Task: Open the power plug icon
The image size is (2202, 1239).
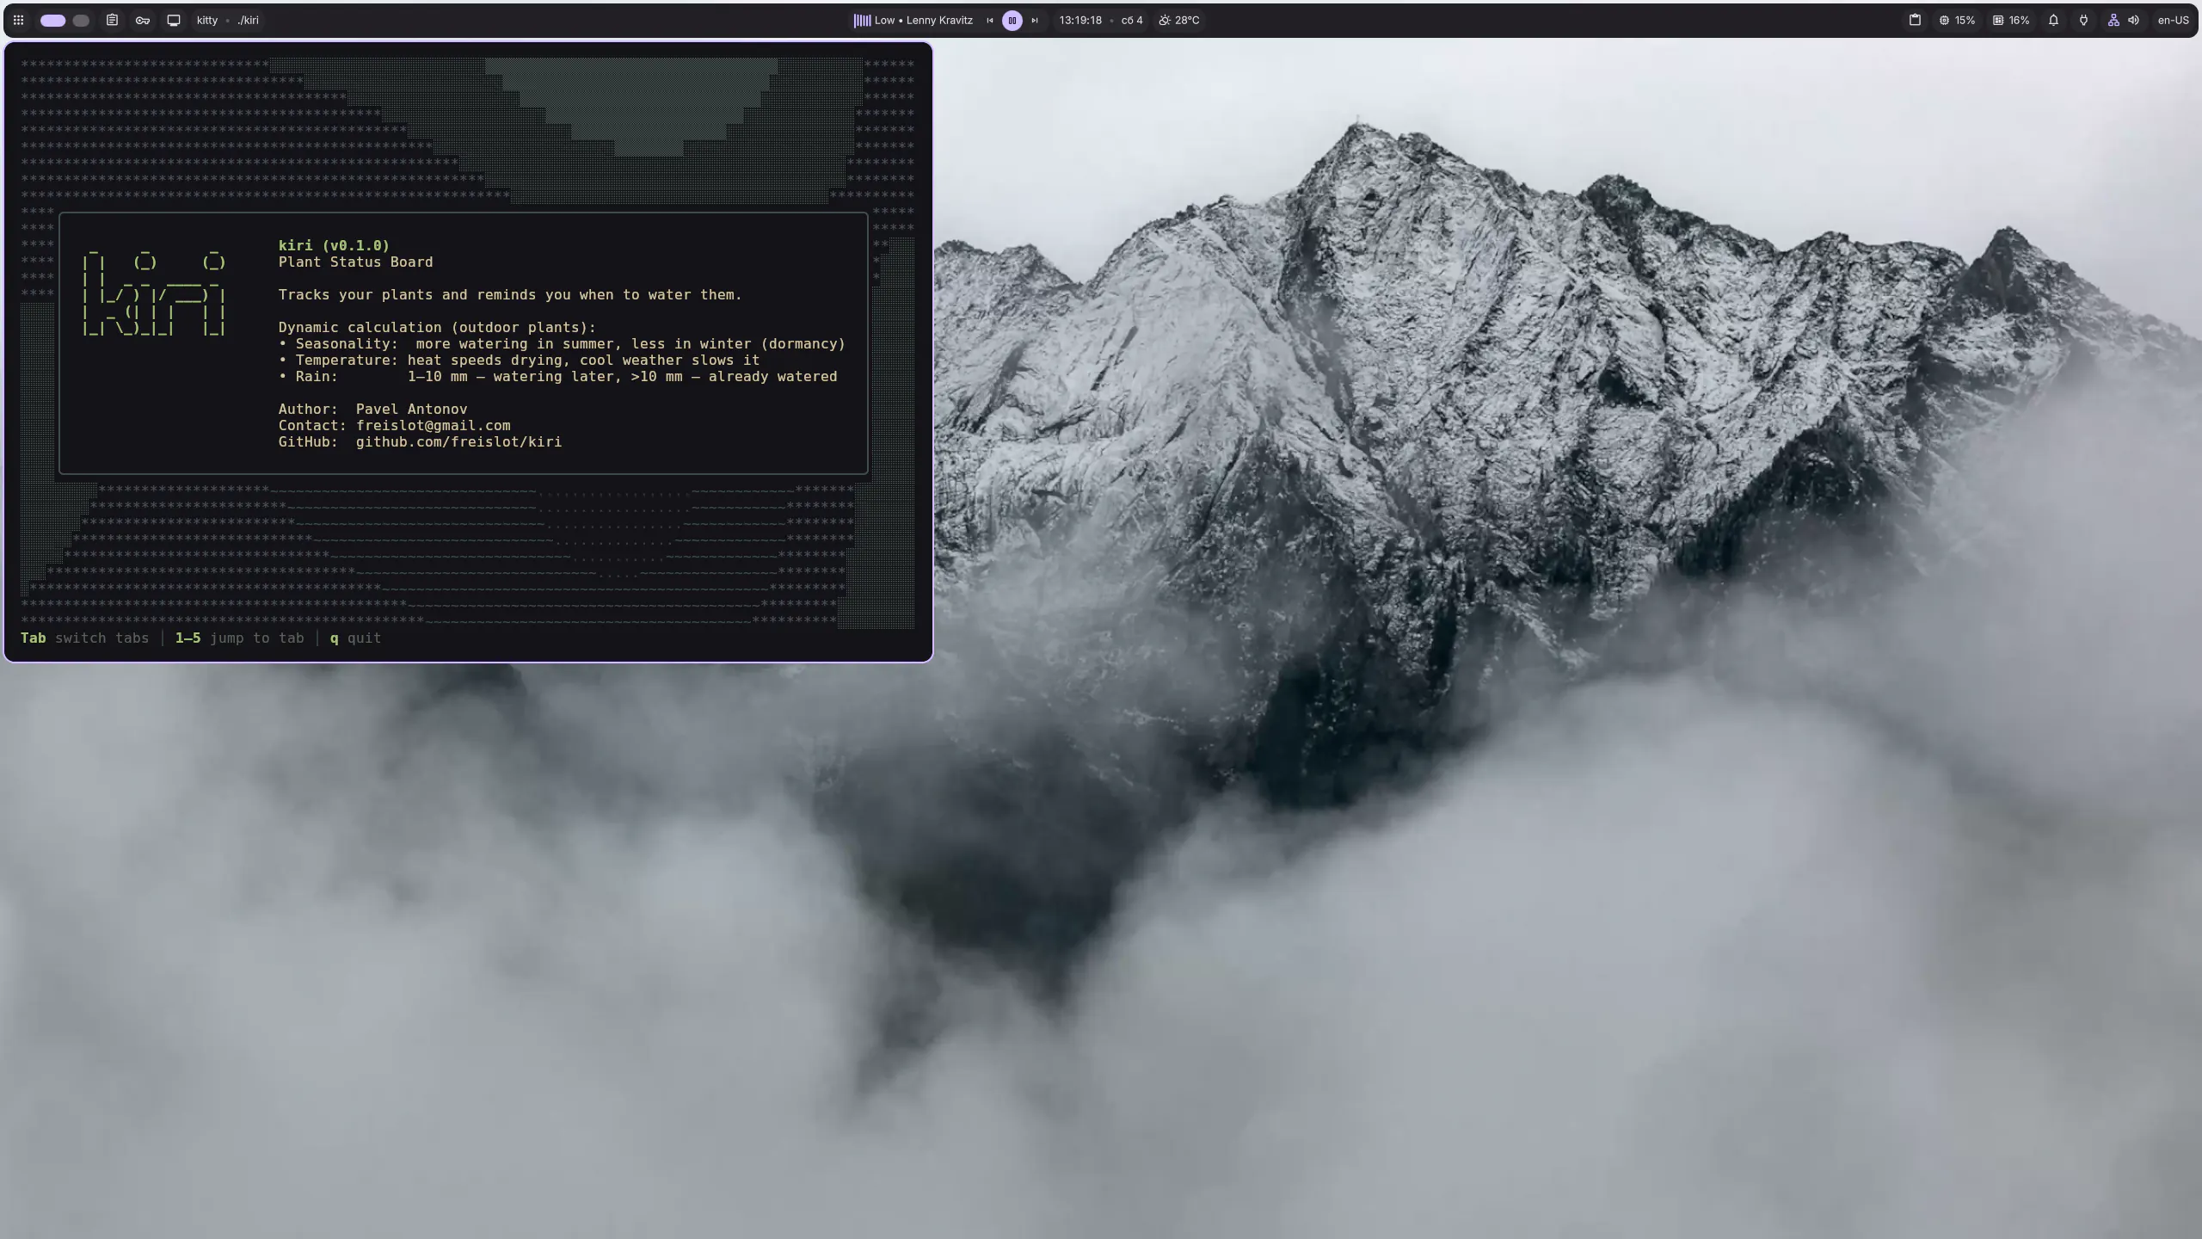Action: pos(2083,20)
